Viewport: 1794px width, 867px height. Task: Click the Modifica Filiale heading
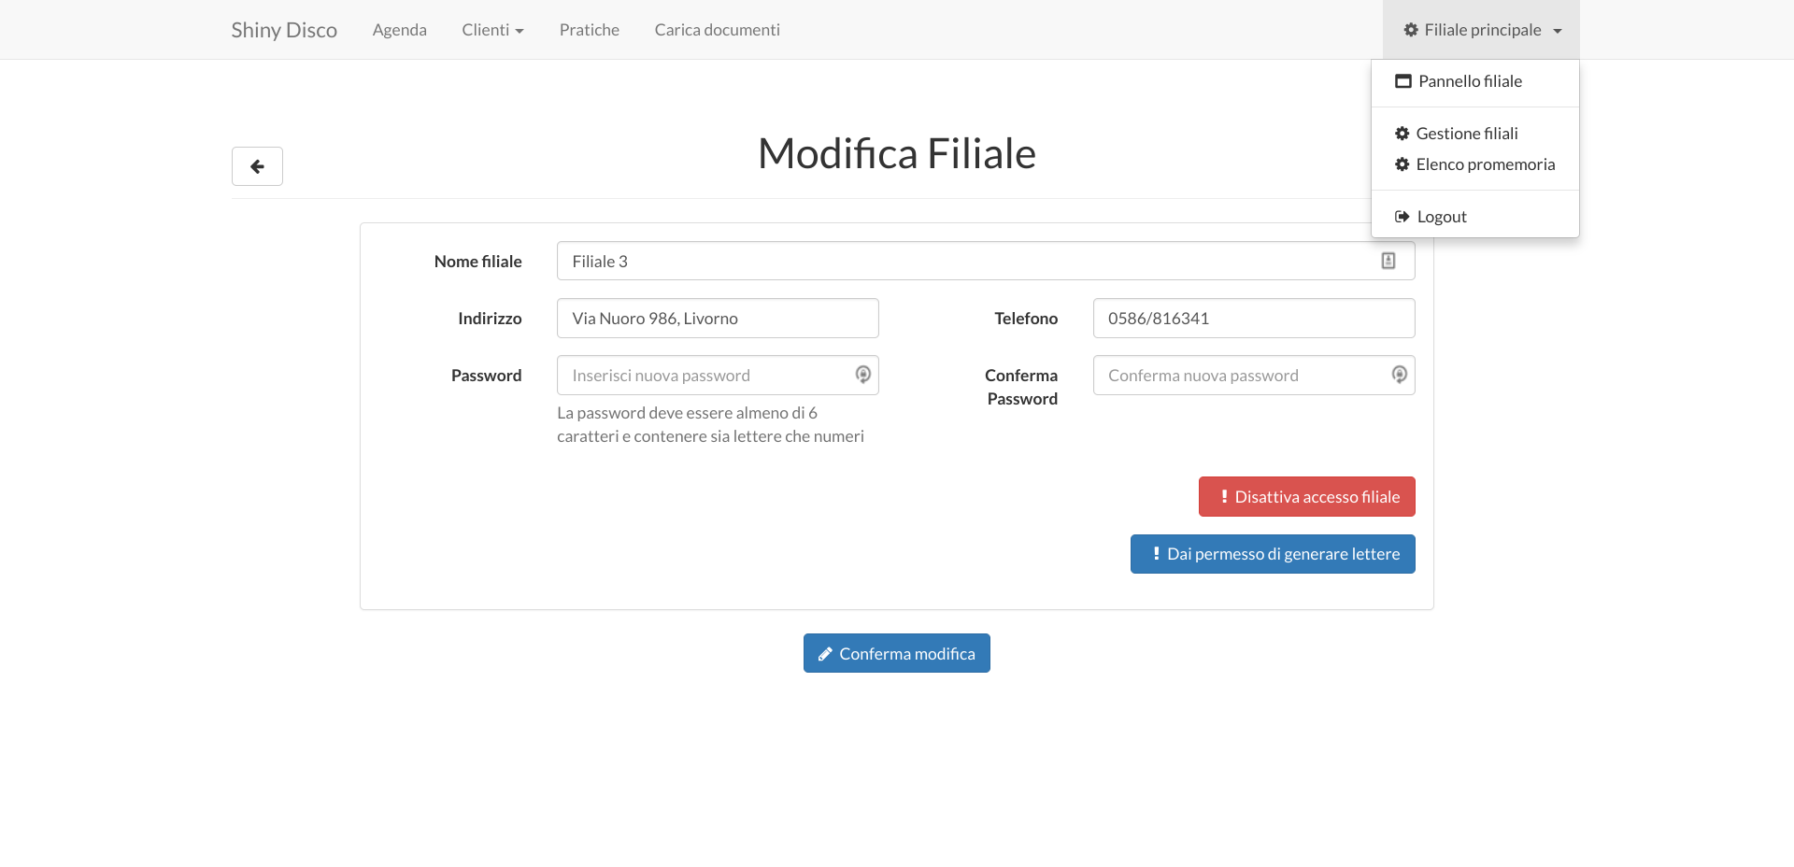click(897, 153)
